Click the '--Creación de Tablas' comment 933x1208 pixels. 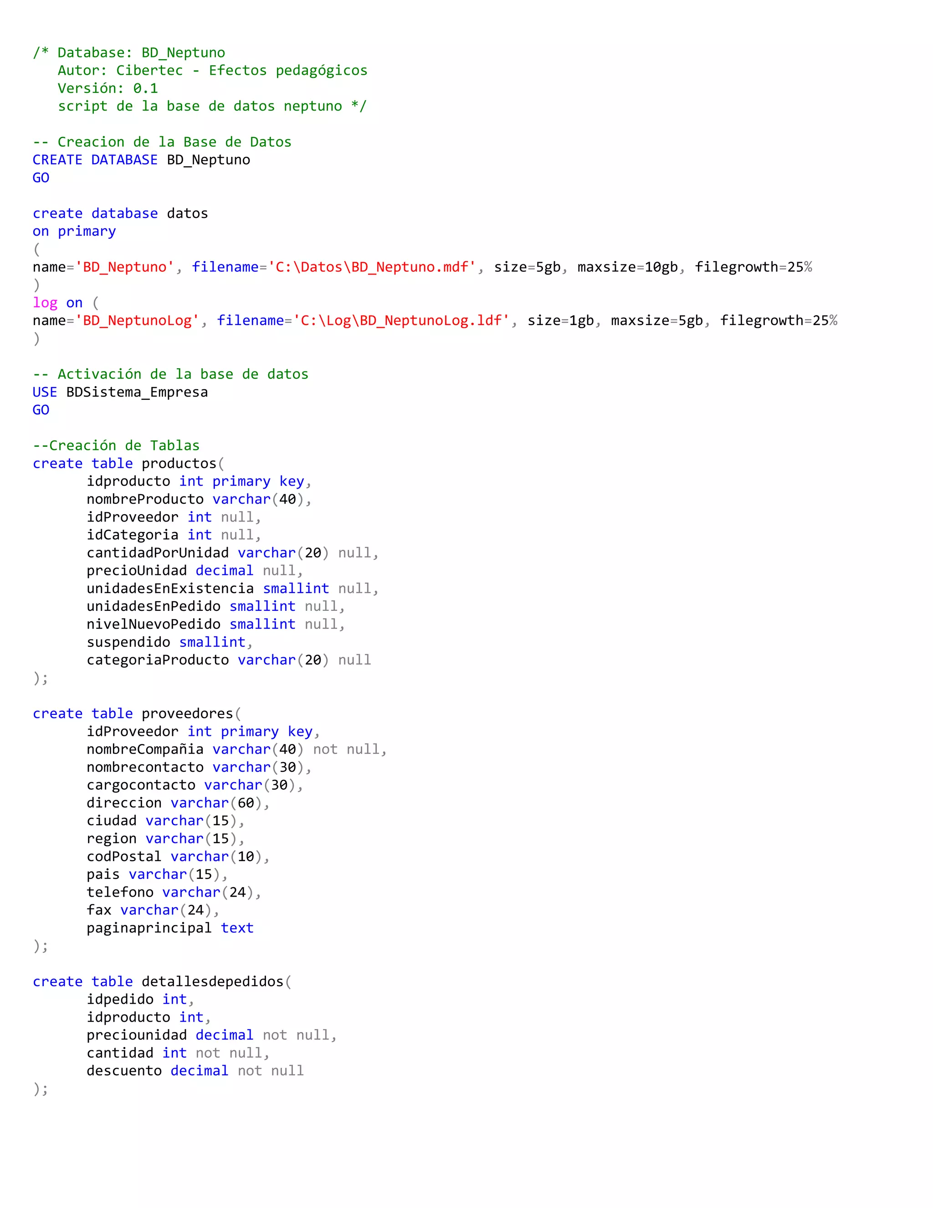pos(116,446)
